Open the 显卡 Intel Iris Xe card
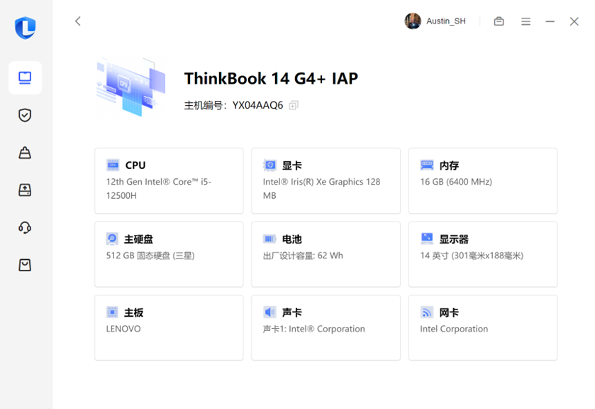This screenshot has height=409, width=595. click(x=326, y=181)
